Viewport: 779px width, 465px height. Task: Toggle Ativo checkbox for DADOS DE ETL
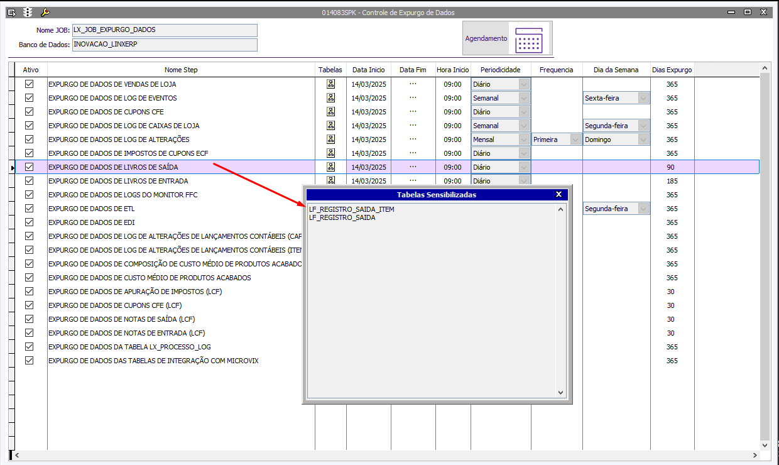(29, 209)
